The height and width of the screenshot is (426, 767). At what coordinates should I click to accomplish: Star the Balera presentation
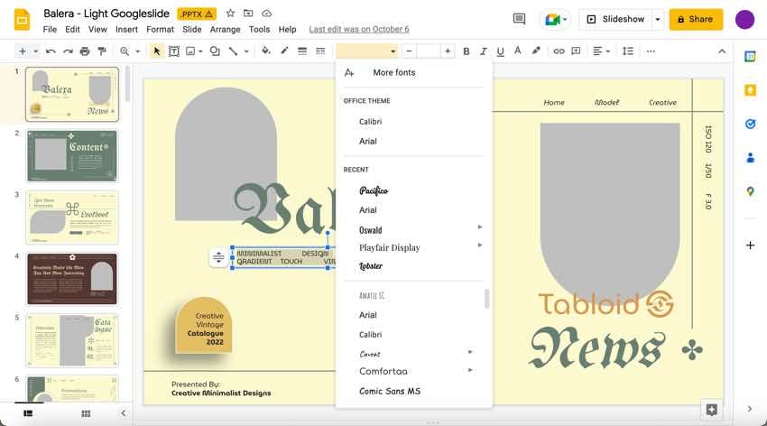coord(231,14)
